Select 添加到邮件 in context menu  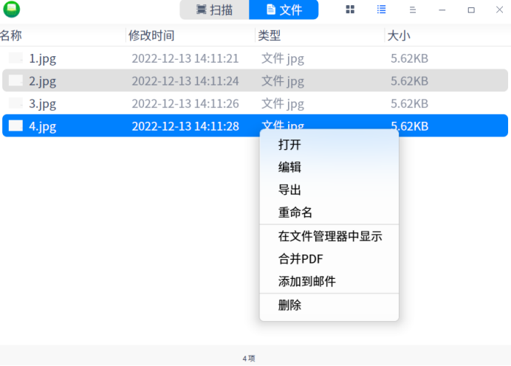pyautogui.click(x=329, y=281)
